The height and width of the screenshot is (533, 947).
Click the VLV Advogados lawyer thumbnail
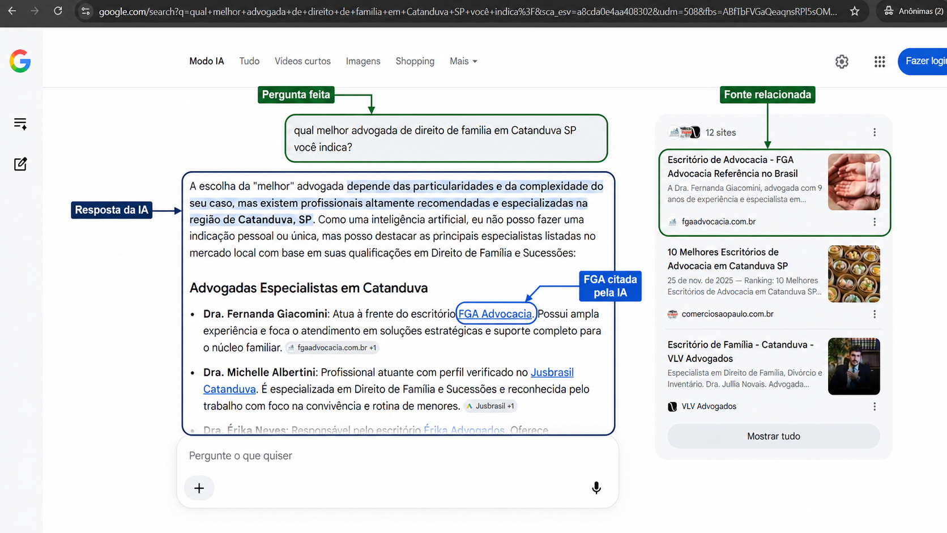pyautogui.click(x=854, y=366)
